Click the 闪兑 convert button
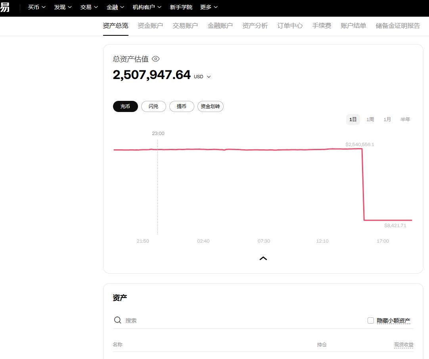Viewport: 429px width, 359px height. 153,106
